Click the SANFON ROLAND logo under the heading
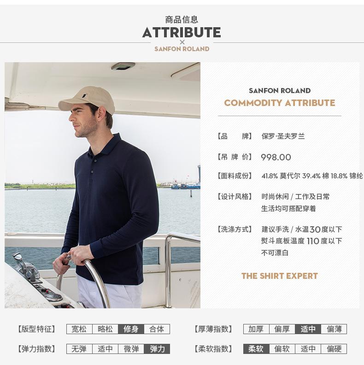This screenshot has height=365, width=364. pos(182,49)
